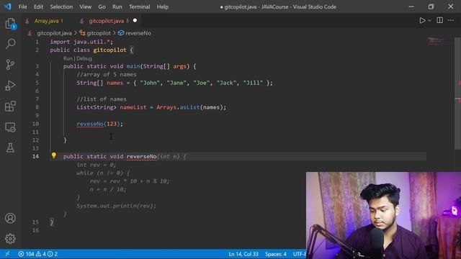Click the Run code lens above main
Screen dimensions: 461x259
[68, 58]
